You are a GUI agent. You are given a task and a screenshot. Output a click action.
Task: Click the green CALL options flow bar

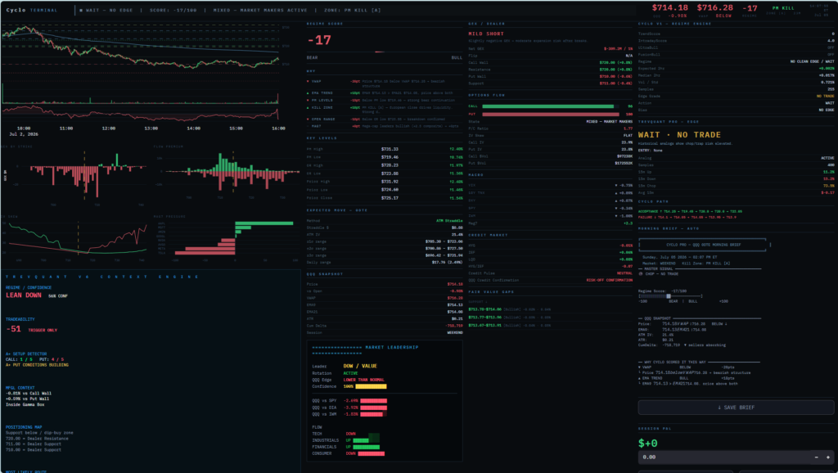tap(547, 106)
